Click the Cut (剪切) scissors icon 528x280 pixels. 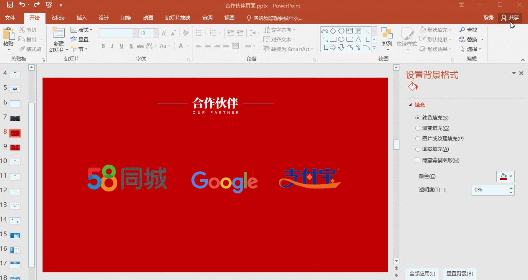tap(22, 30)
